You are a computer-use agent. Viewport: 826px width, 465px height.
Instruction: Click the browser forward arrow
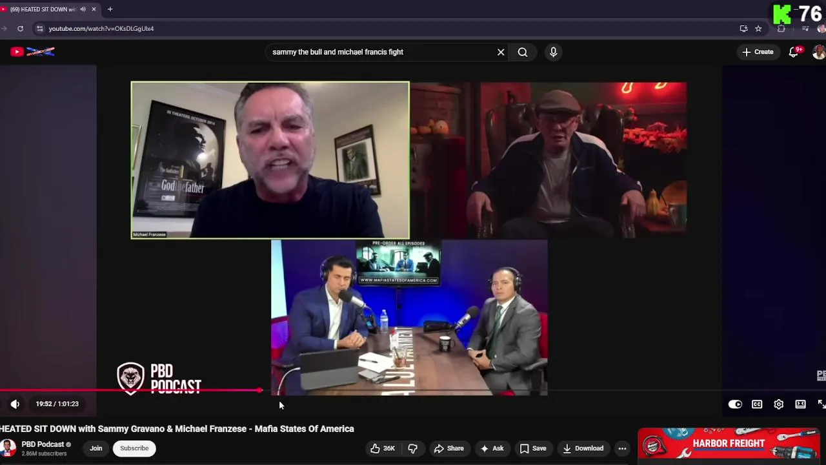click(x=3, y=28)
